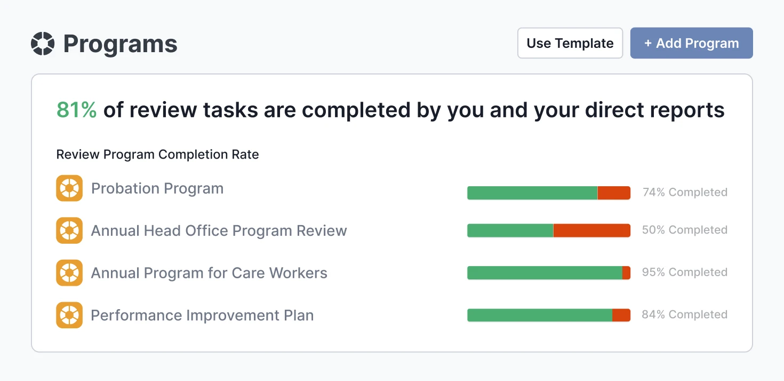The width and height of the screenshot is (784, 381).
Task: Click the 84% Completed label
Action: point(684,314)
